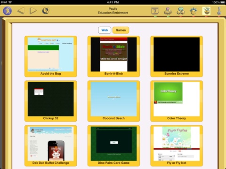Go forward with the right arrow
226x169 pixels.
click(33, 11)
